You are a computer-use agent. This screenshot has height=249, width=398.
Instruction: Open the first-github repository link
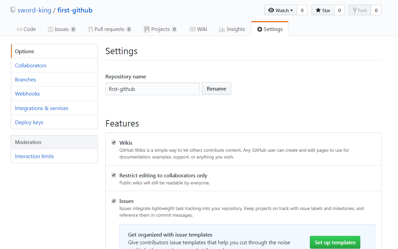pyautogui.click(x=75, y=10)
